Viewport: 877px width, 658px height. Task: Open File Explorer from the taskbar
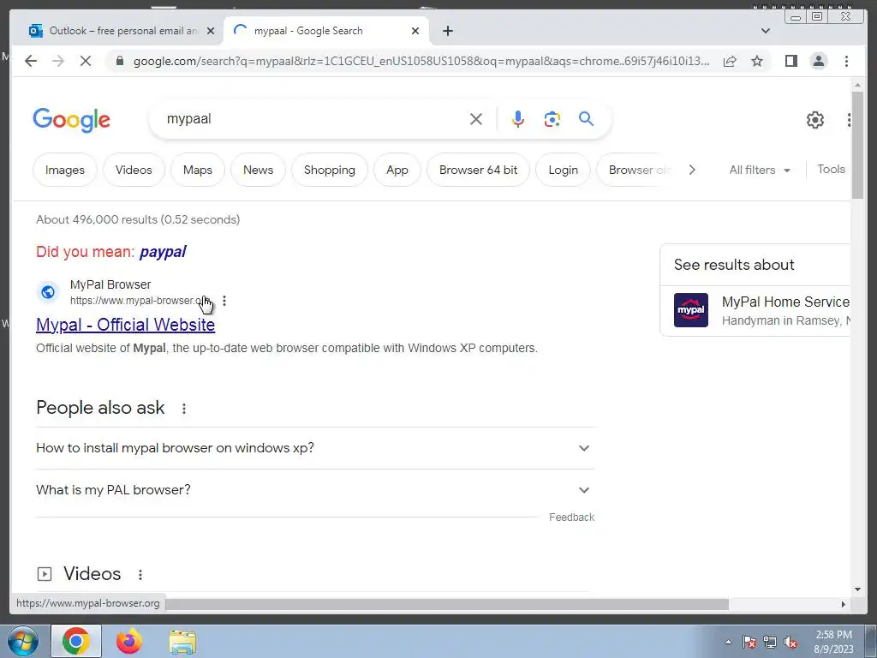click(182, 643)
